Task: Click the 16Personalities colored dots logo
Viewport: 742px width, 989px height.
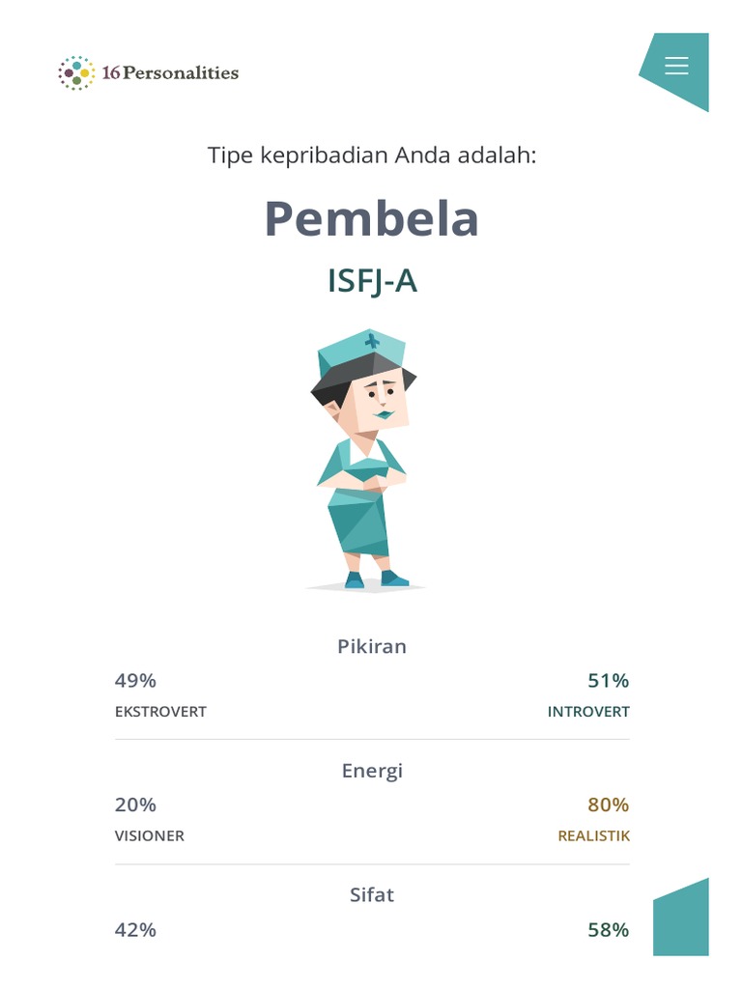Action: (76, 72)
